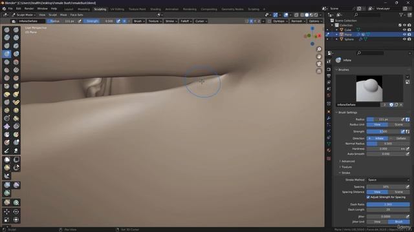Open the Options popover button
Screen dimensions: 414x232
tap(315, 21)
